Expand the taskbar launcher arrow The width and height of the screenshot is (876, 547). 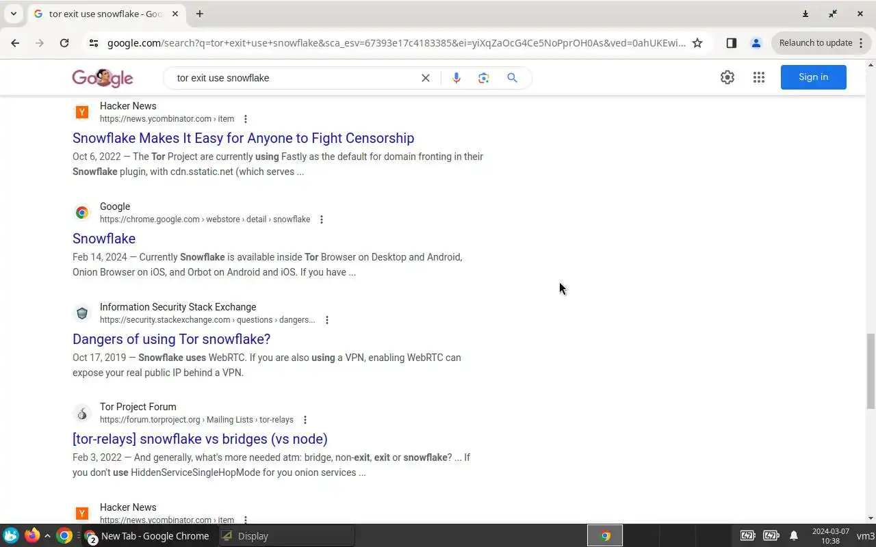click(47, 536)
